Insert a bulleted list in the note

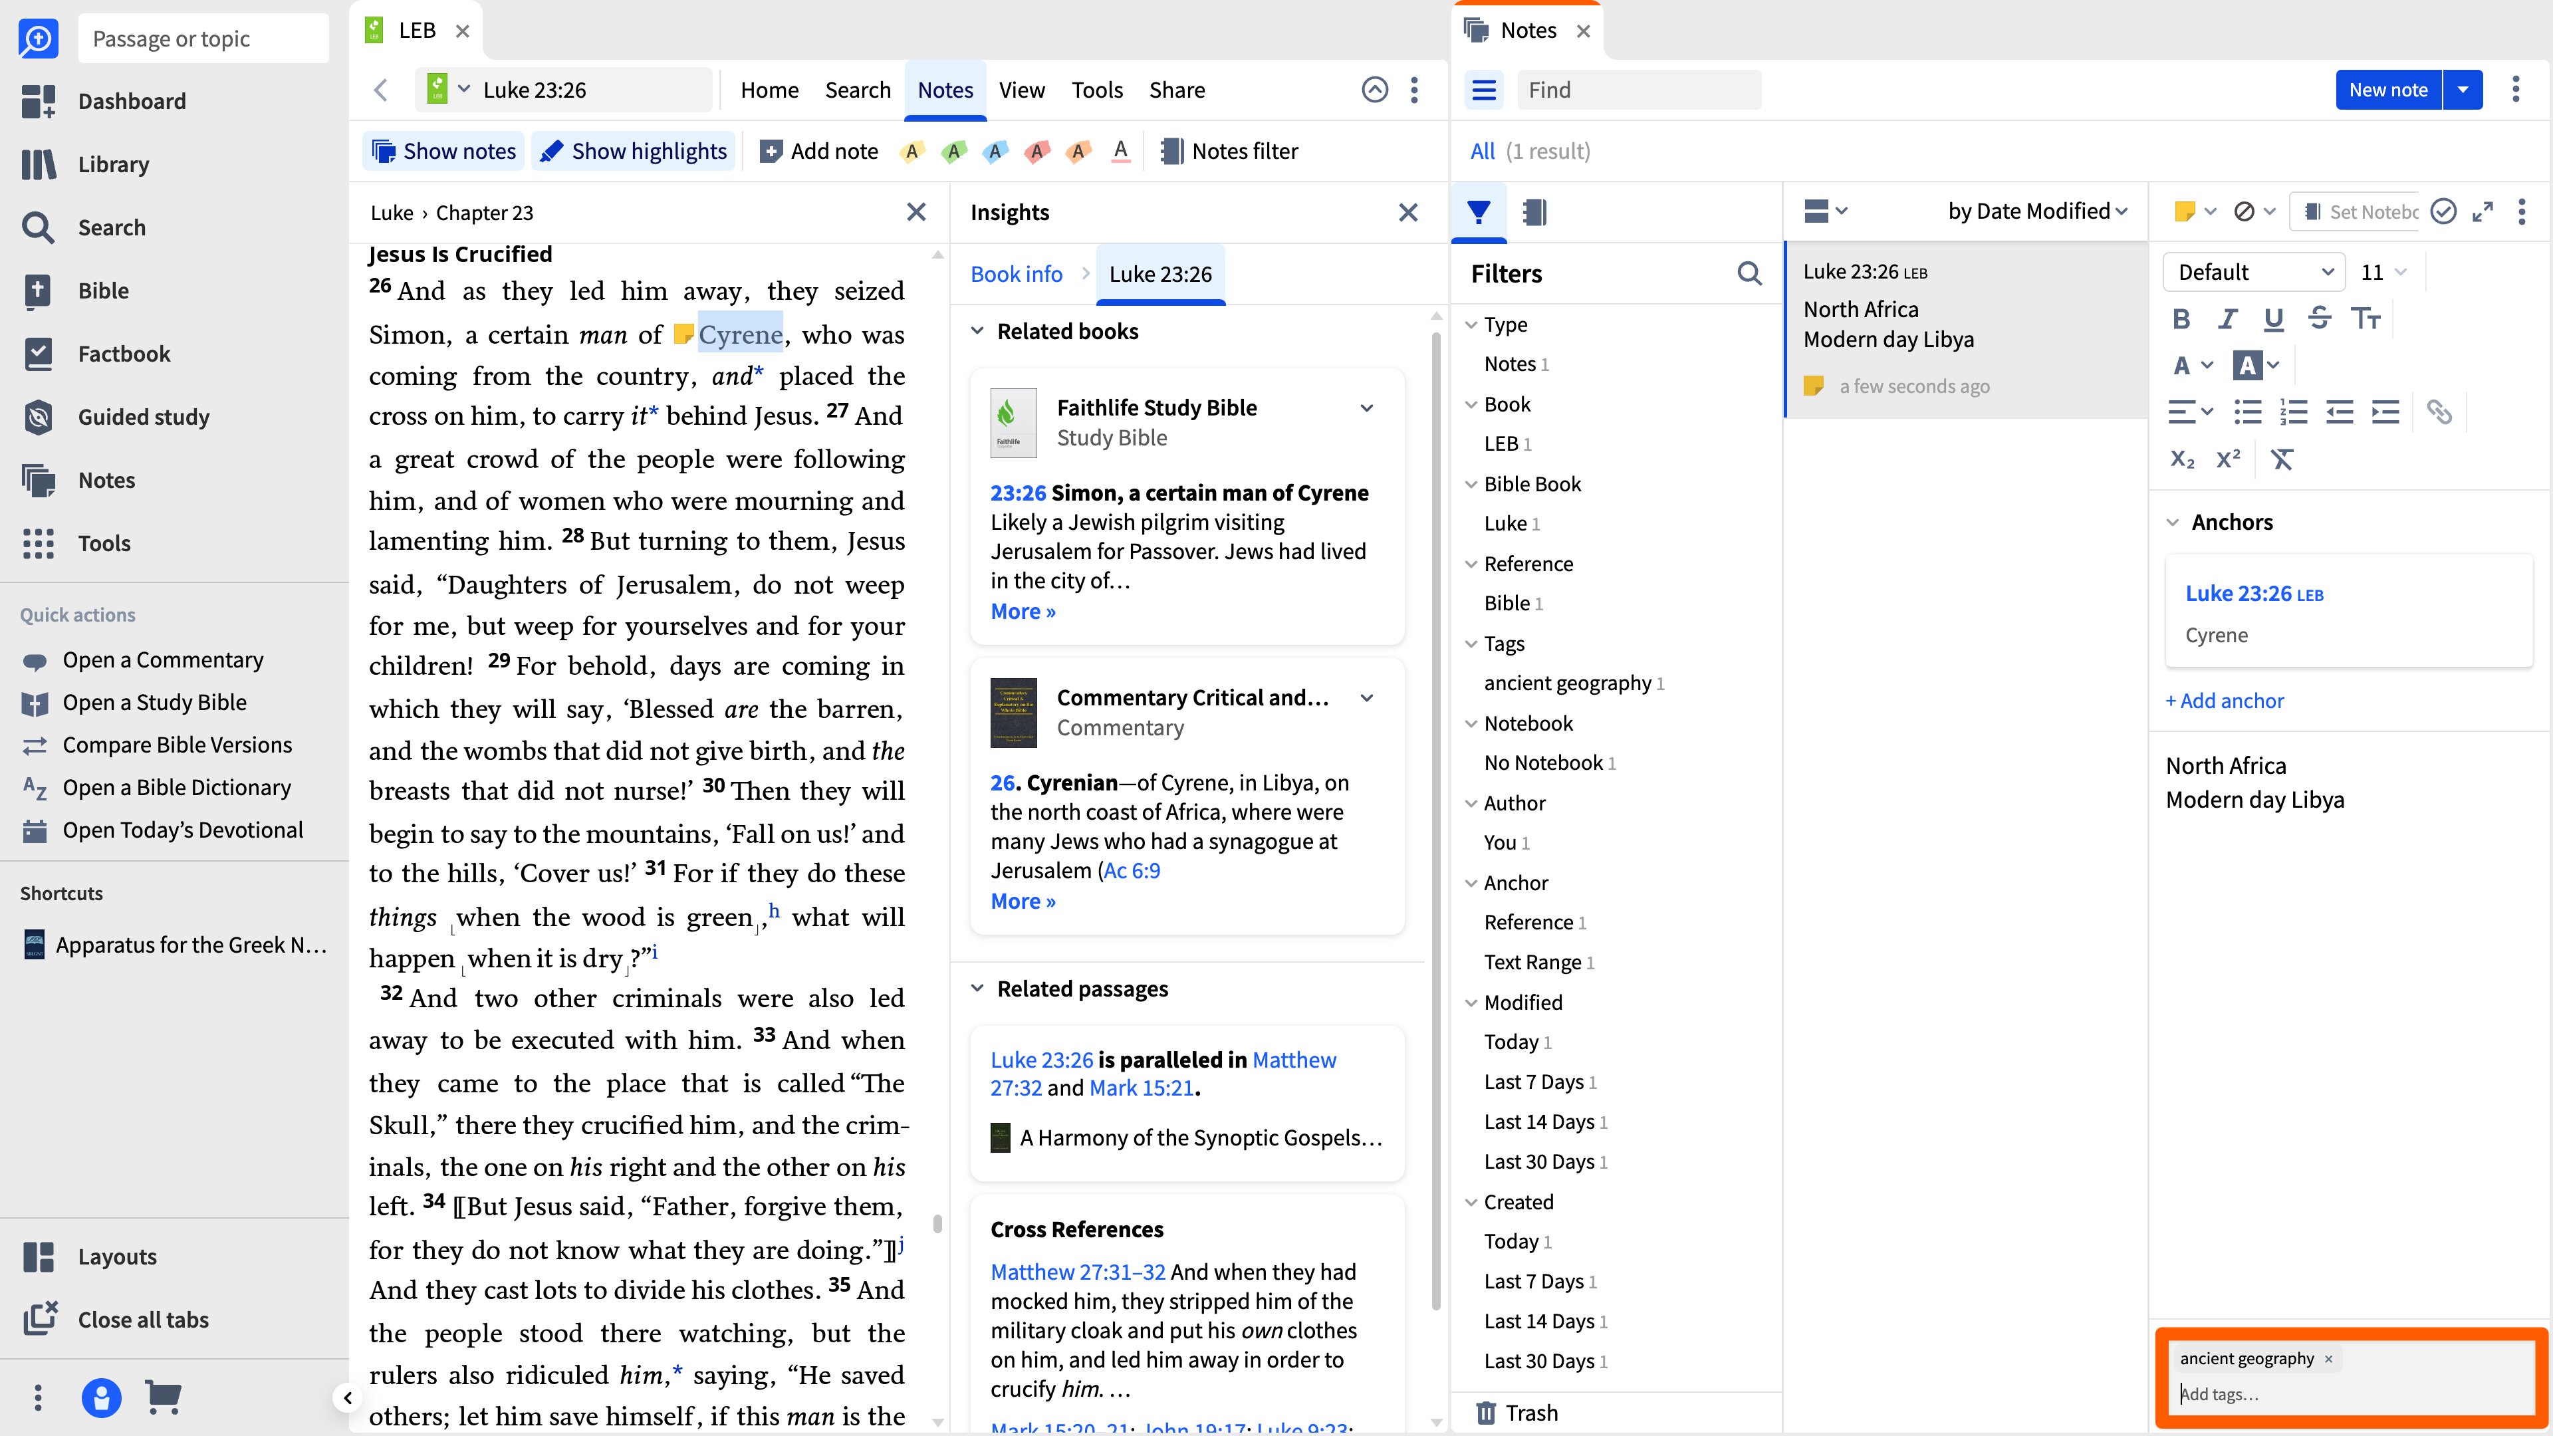click(2247, 412)
